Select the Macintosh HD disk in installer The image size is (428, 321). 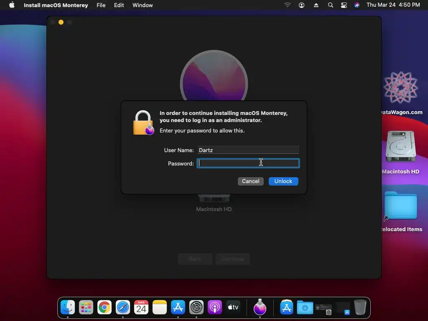214,203
